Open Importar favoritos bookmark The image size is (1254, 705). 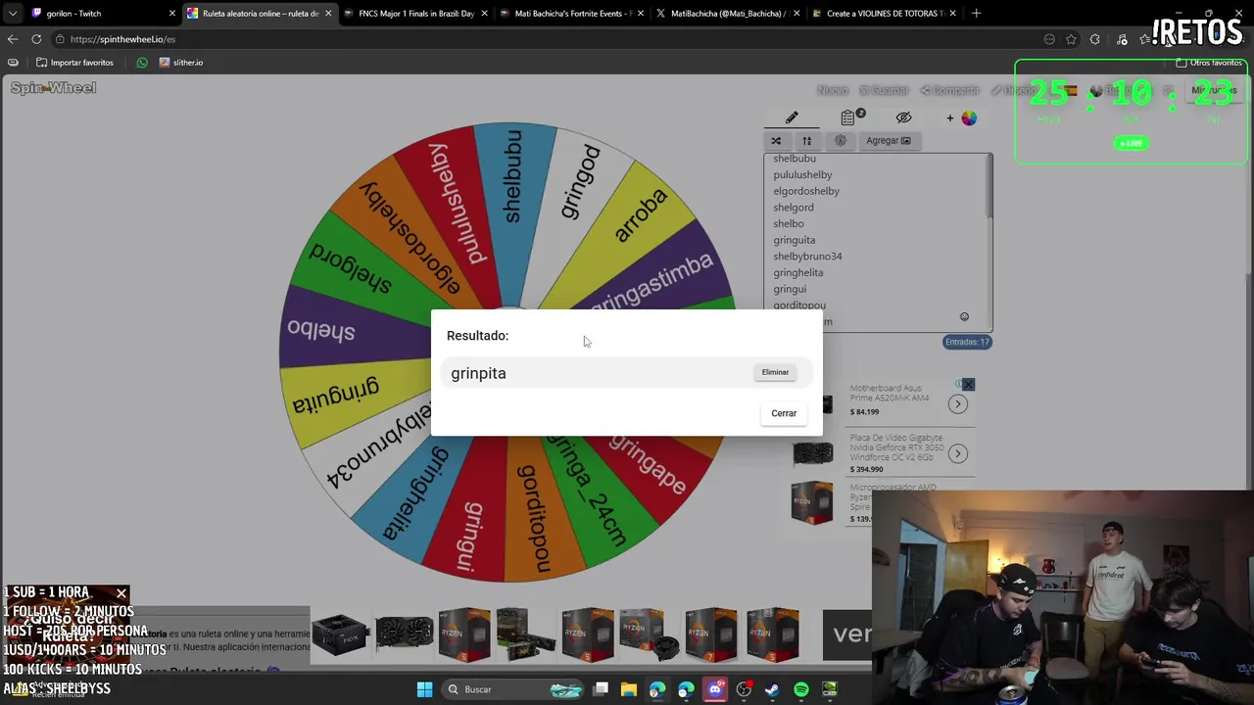pyautogui.click(x=74, y=63)
